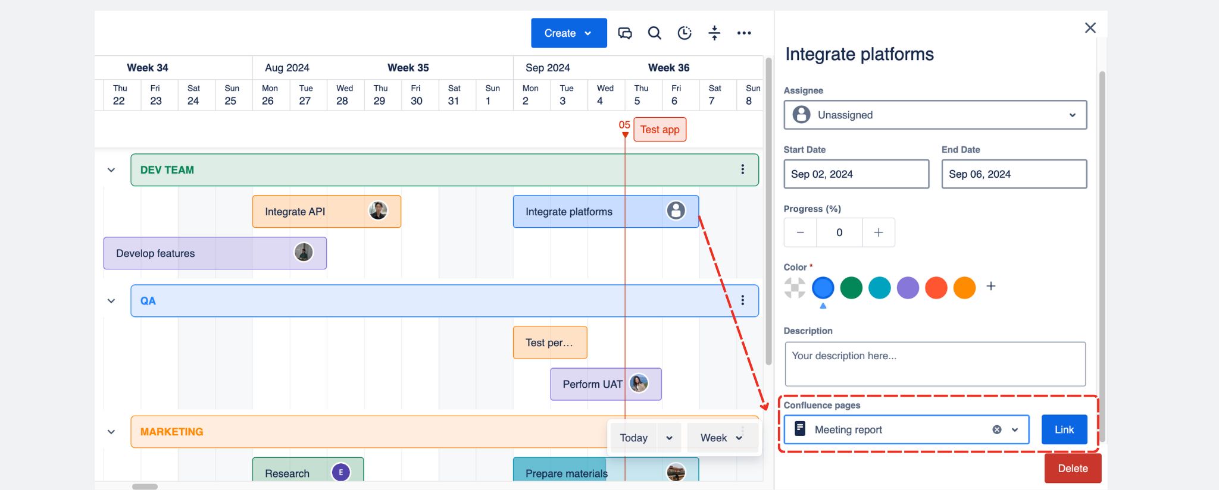The height and width of the screenshot is (490, 1219).
Task: Clear the Meeting report selection
Action: (996, 429)
